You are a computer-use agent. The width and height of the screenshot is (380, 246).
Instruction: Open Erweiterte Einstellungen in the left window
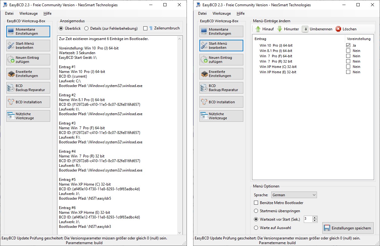point(28,74)
